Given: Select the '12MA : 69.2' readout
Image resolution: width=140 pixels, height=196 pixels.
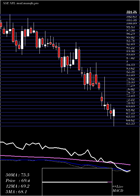Looking at the screenshot, I should [x=17, y=186].
